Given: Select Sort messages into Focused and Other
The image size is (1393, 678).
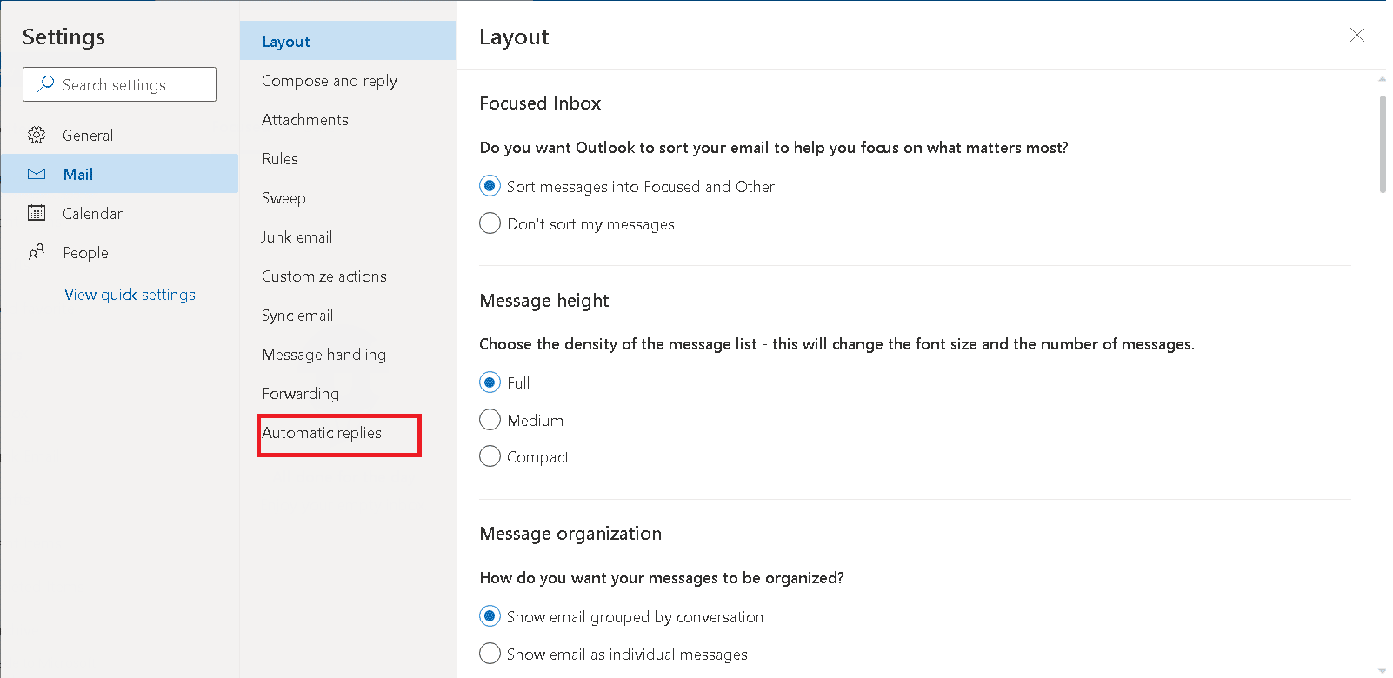Looking at the screenshot, I should [490, 186].
